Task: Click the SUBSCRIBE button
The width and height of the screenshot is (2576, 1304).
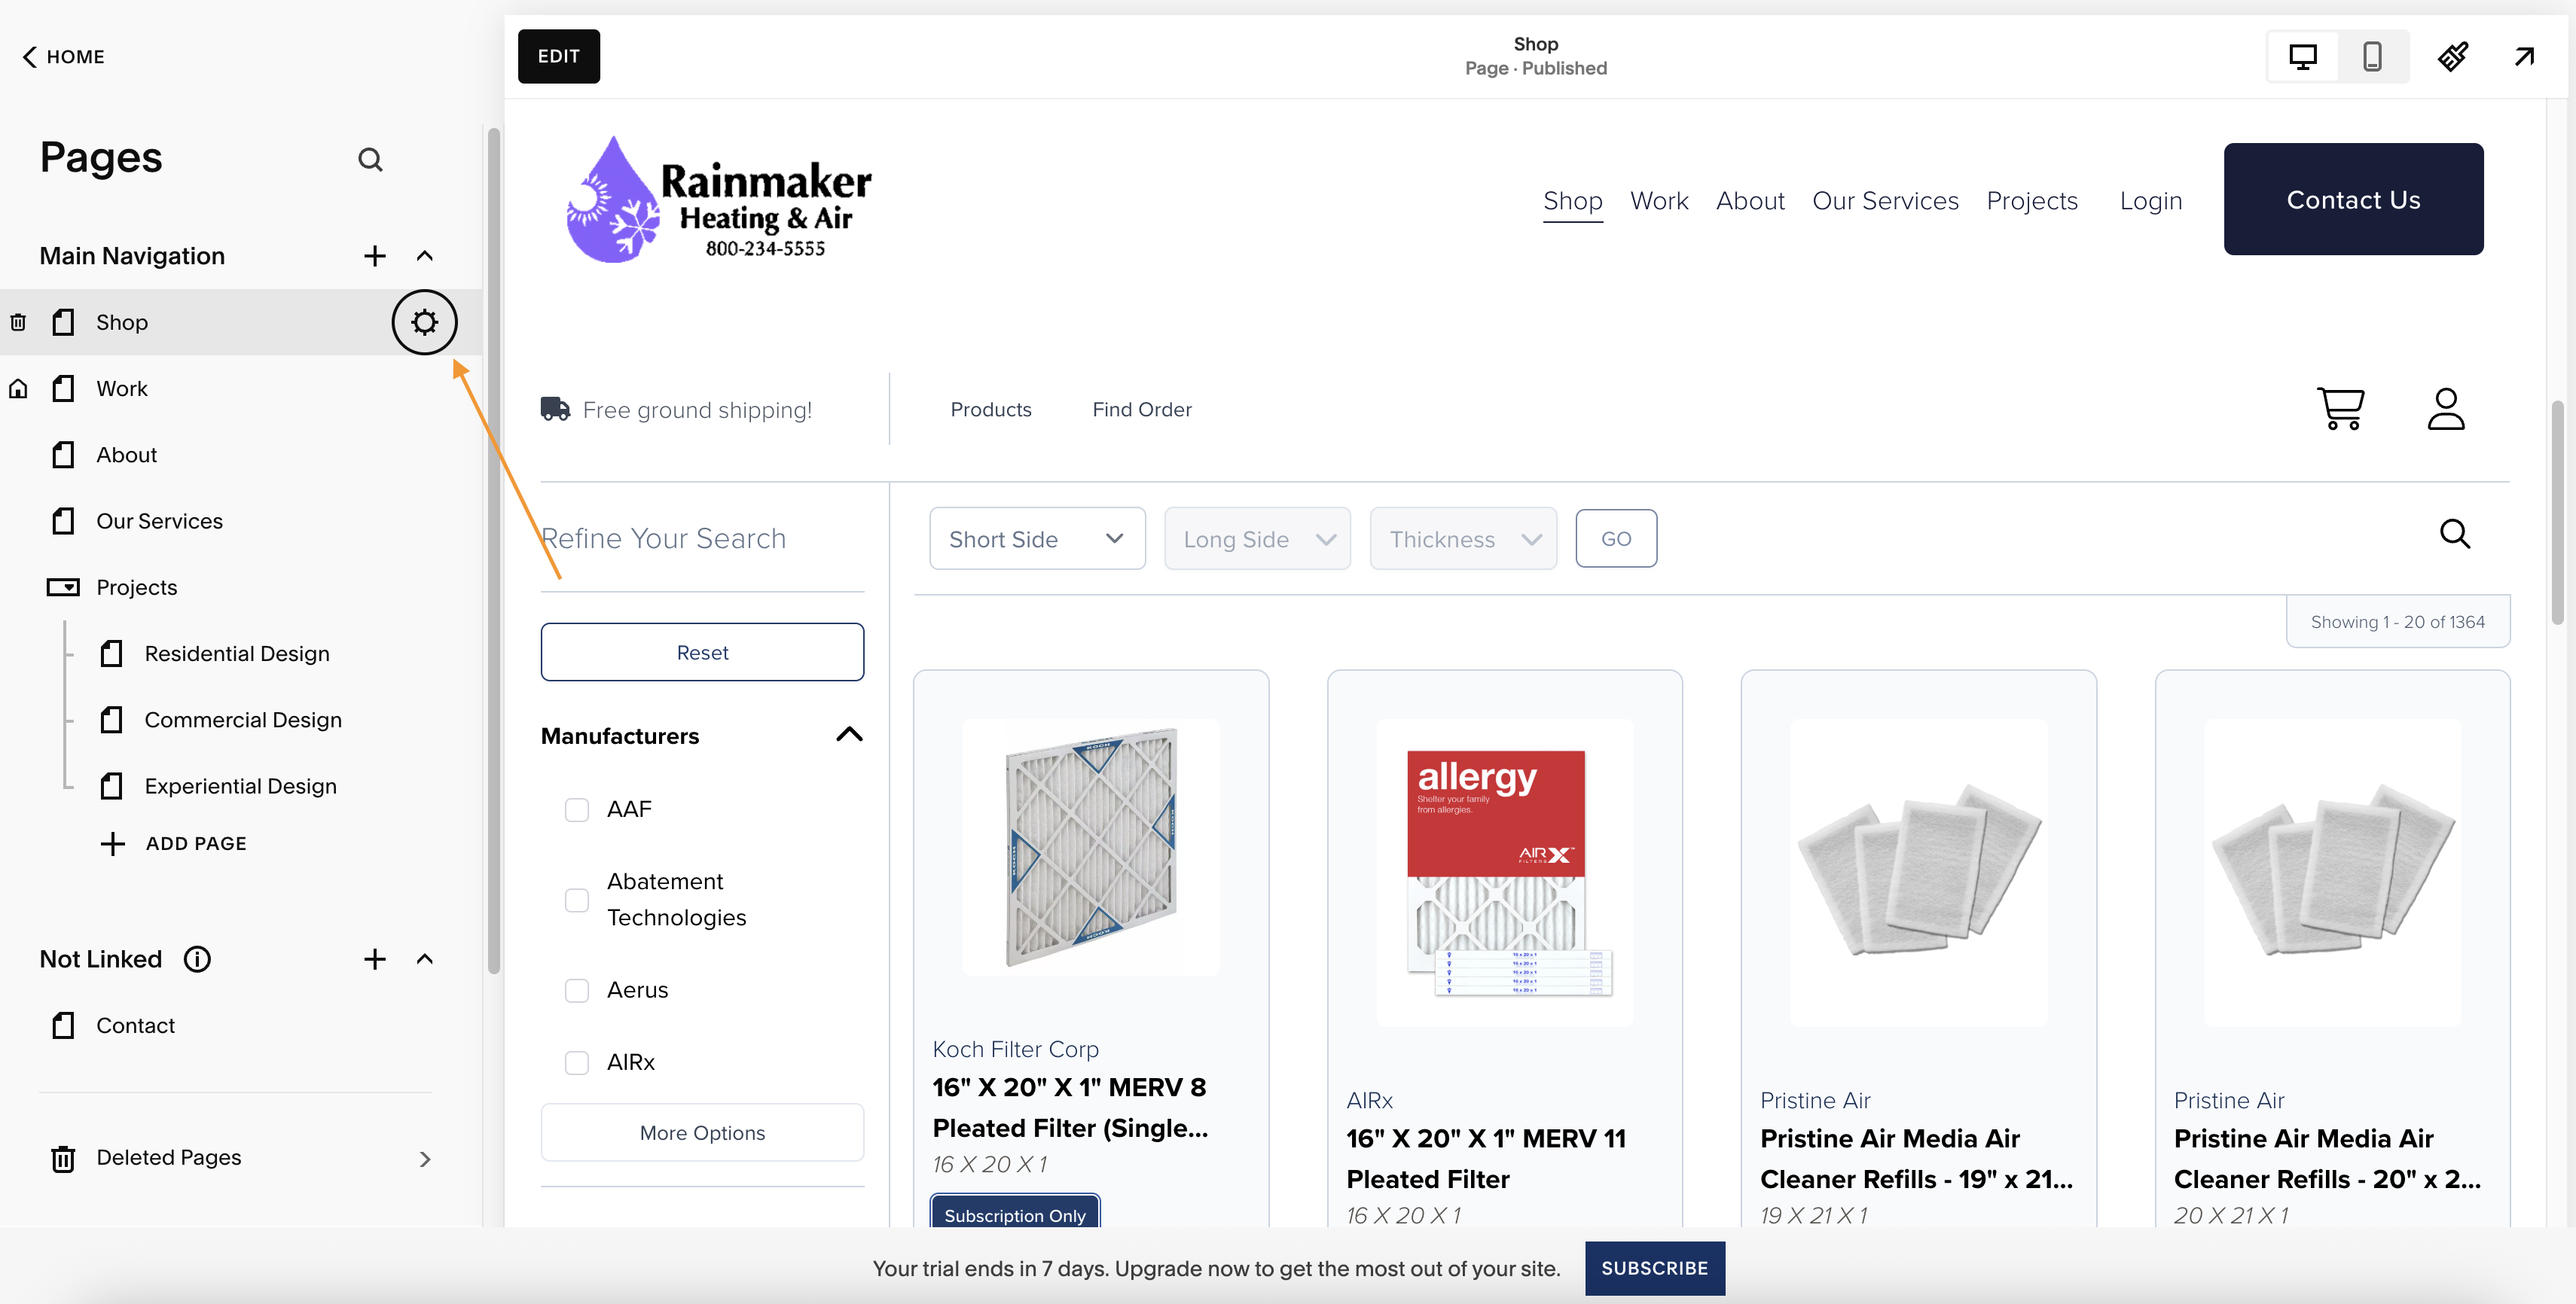Action: pyautogui.click(x=1654, y=1267)
